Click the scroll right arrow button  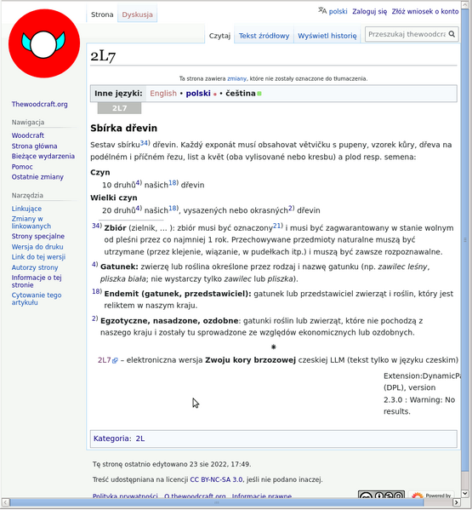click(x=457, y=502)
